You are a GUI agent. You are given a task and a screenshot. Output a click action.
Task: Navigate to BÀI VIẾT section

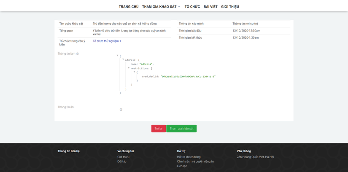(210, 7)
